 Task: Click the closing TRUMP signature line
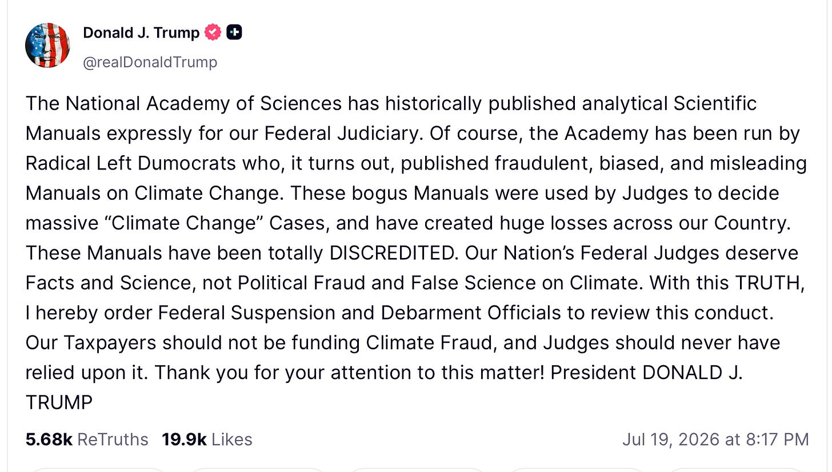59,402
